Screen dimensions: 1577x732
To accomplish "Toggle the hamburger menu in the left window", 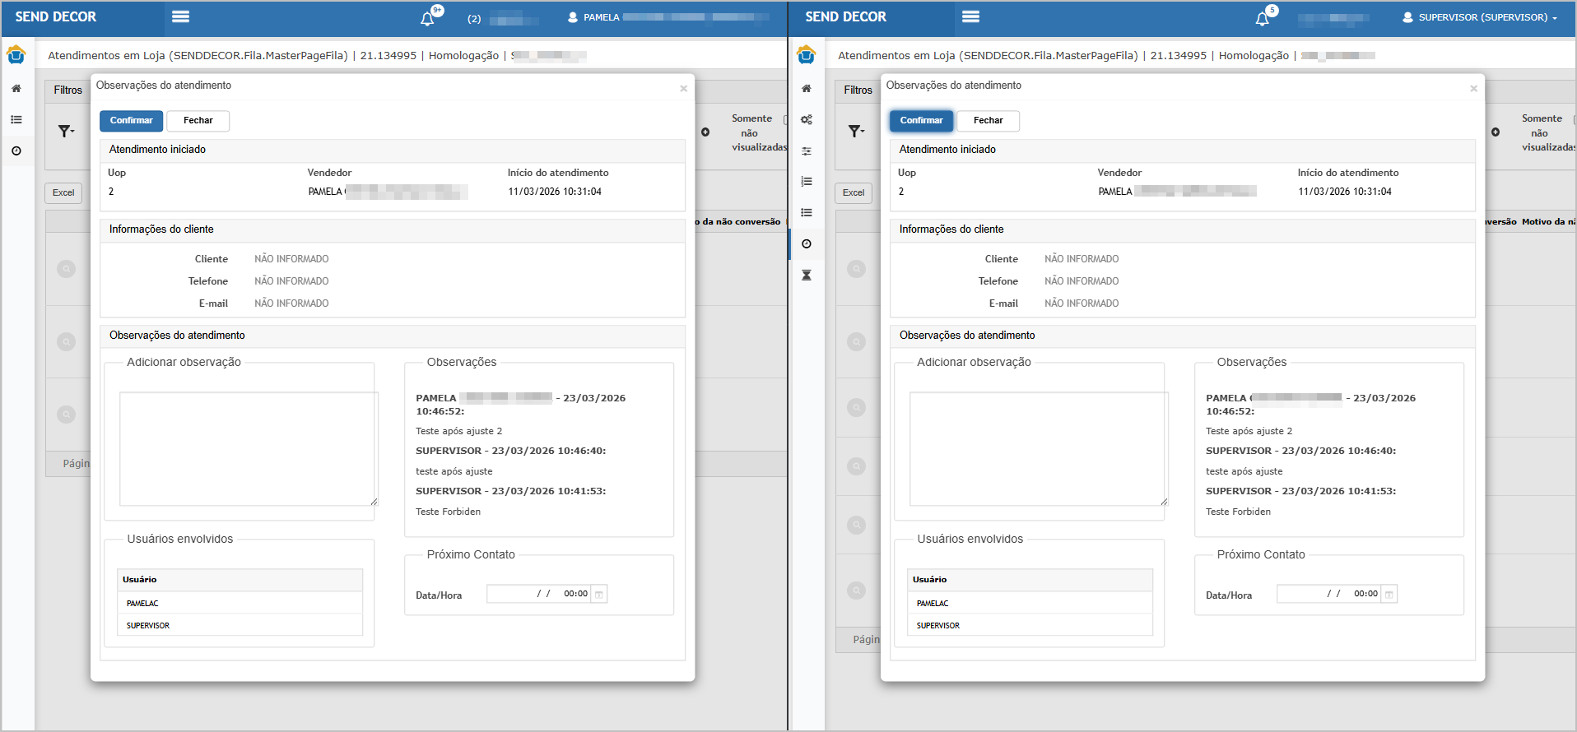I will pos(180,16).
